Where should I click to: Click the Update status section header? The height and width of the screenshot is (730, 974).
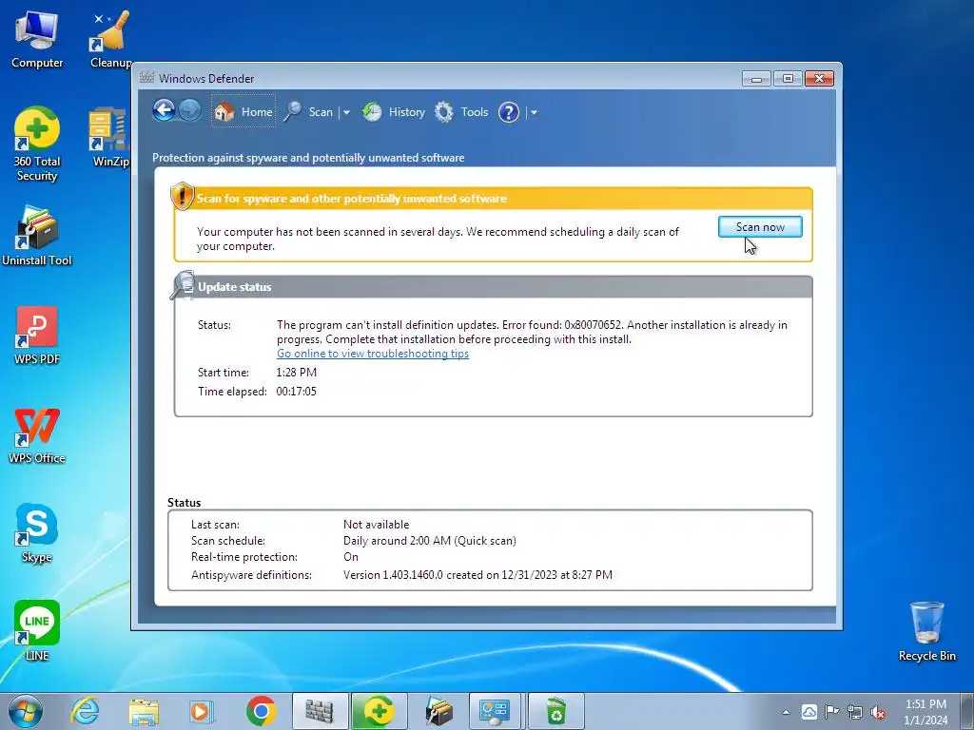tap(494, 287)
